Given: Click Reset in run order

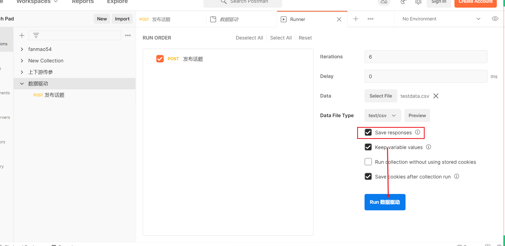Looking at the screenshot, I should [305, 38].
